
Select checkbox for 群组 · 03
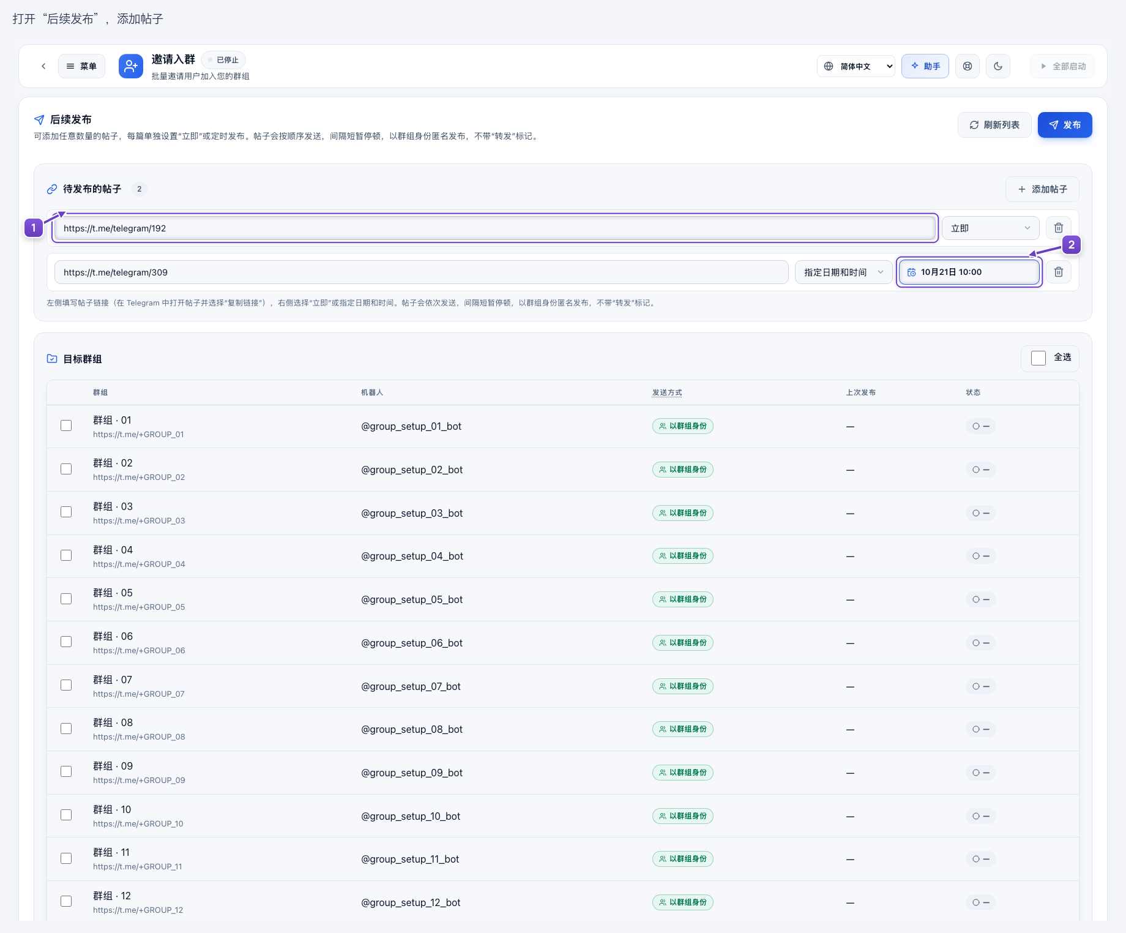[x=66, y=512]
